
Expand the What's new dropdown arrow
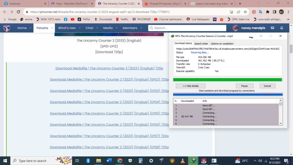[79, 28]
